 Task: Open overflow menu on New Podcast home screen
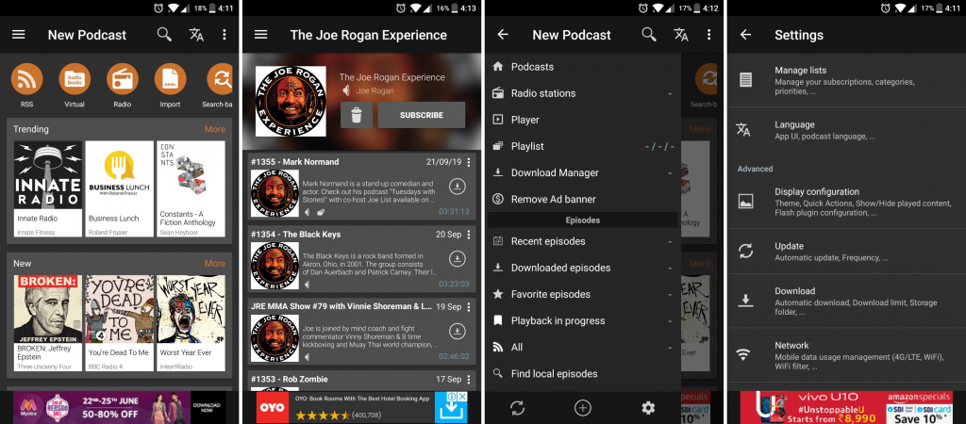225,35
